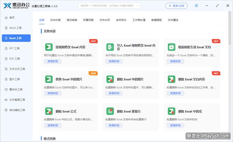This screenshot has width=233, height=142.
Task: Open the 文件整理工具 folder icon
Action: (6, 99)
